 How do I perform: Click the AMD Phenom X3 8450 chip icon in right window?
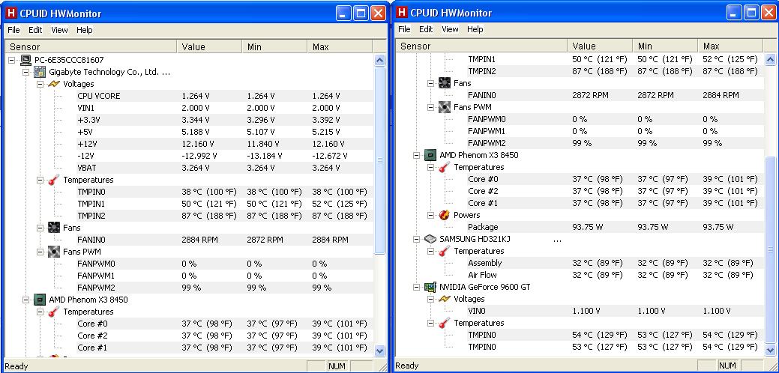[x=430, y=155]
